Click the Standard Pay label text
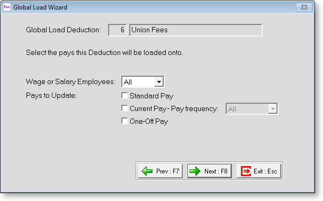The image size is (323, 201). pos(151,96)
